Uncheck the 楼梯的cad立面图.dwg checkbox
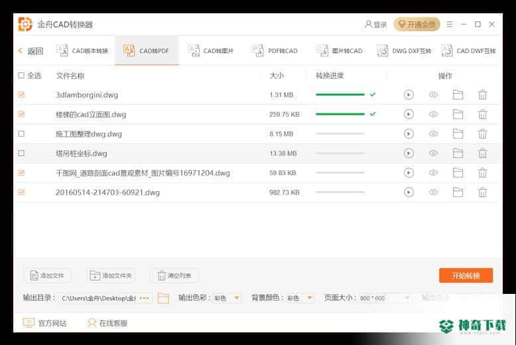 tap(21, 114)
